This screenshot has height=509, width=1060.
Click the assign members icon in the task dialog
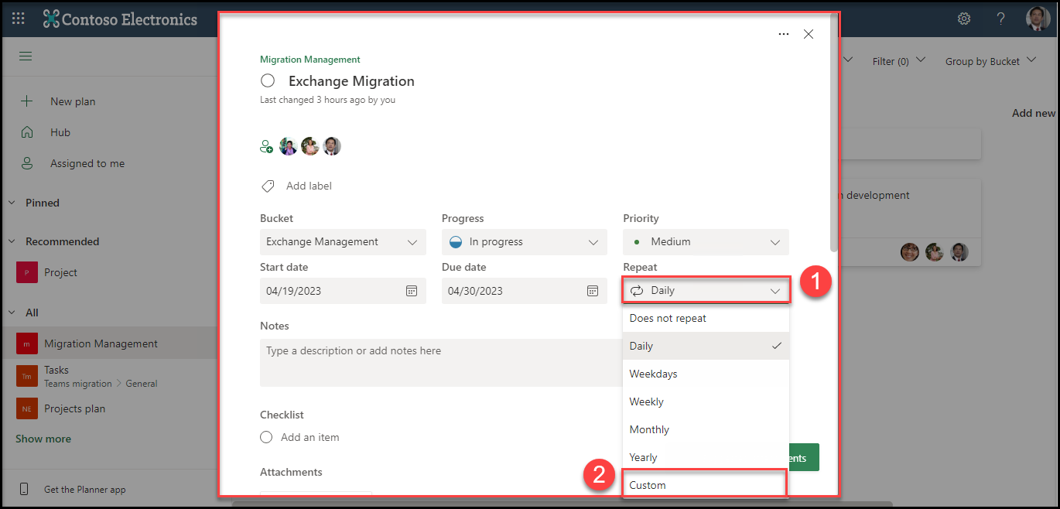(266, 145)
